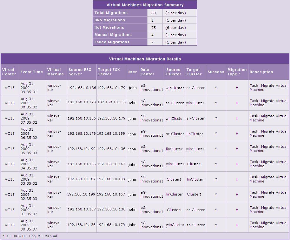The width and height of the screenshot is (290, 240).
Task: Click target cluster Cluster1 in 04:35:02 row
Action: (x=194, y=164)
